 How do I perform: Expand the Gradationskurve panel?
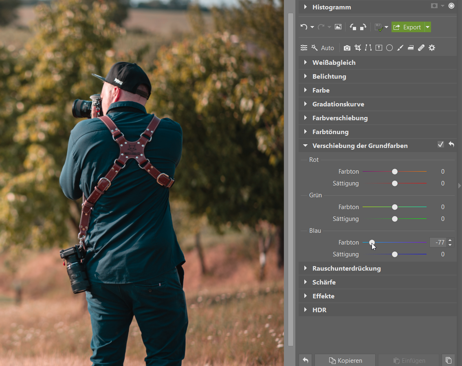338,104
